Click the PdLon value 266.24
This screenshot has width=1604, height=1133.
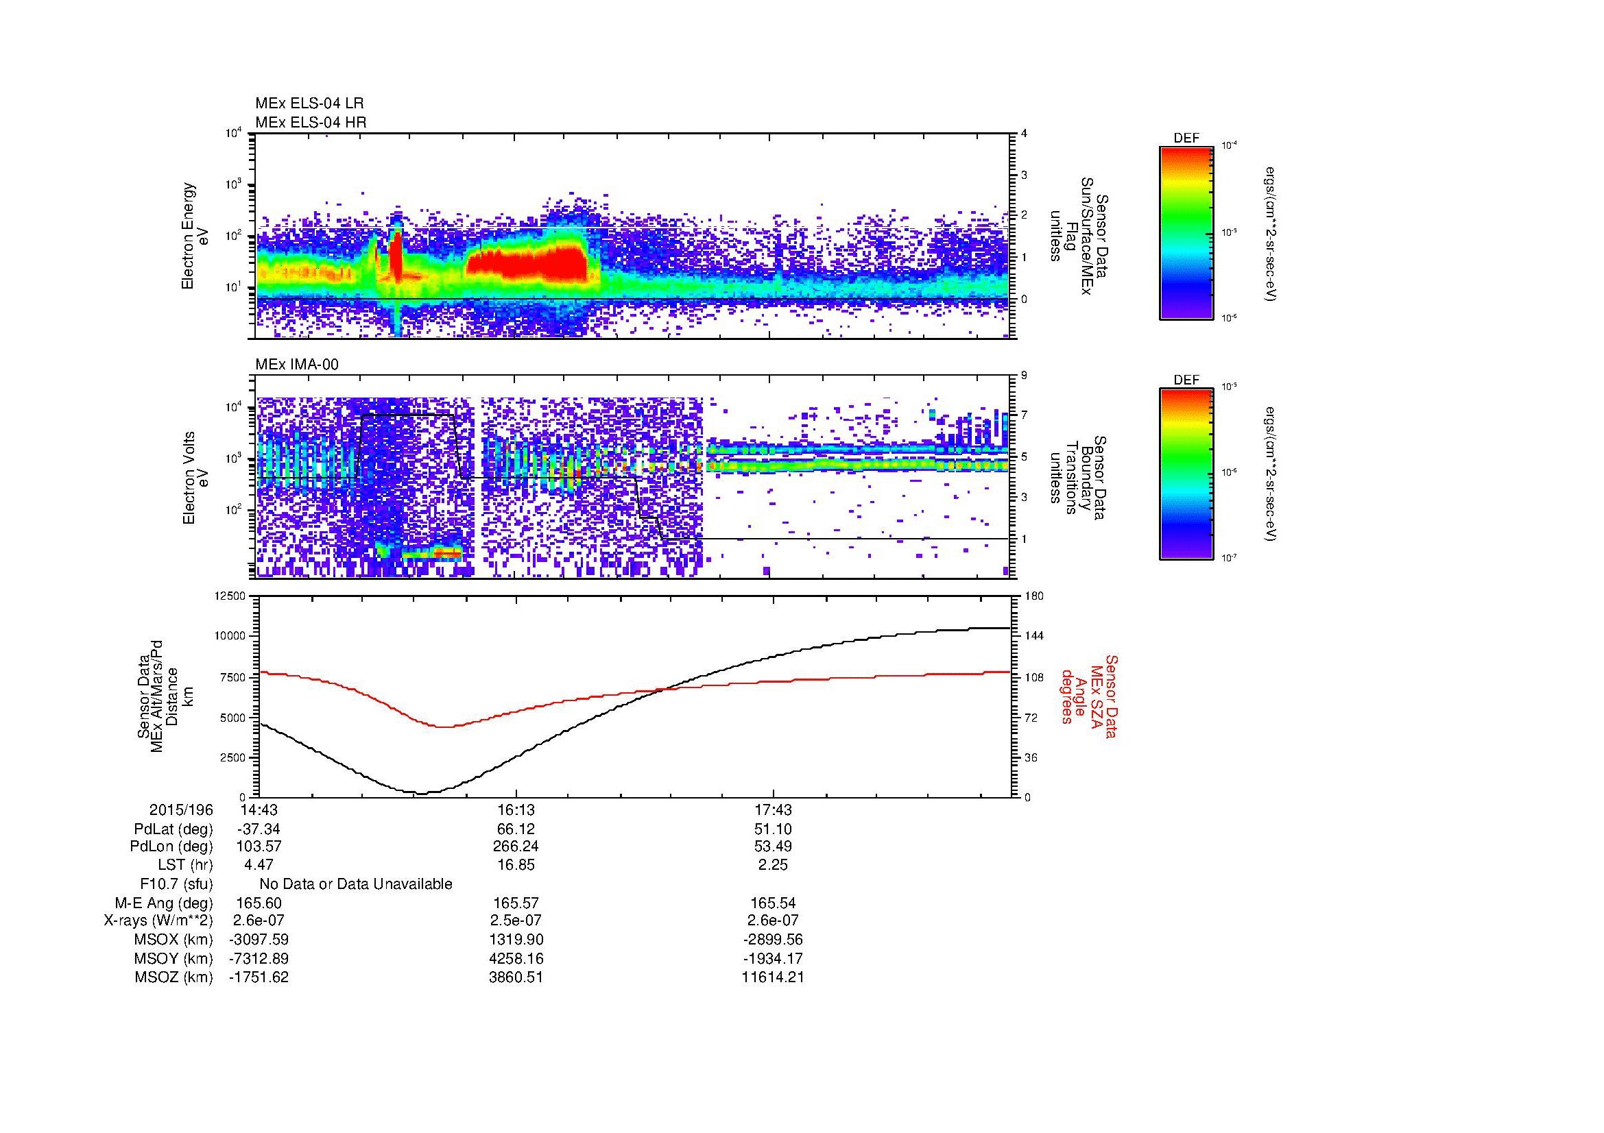click(x=516, y=846)
